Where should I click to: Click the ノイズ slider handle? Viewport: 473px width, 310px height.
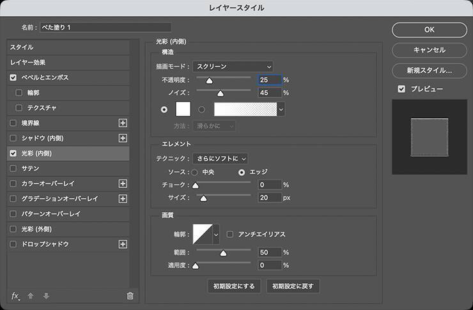(x=221, y=94)
